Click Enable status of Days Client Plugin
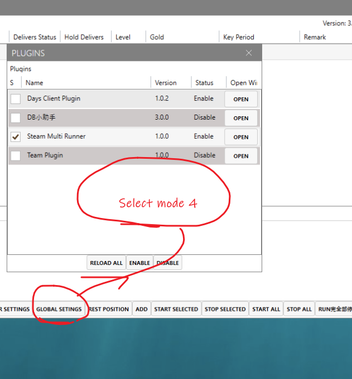The width and height of the screenshot is (352, 379). 204,98
